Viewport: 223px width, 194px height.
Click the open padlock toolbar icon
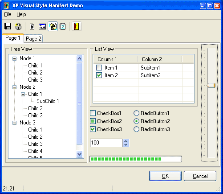pyautogui.click(x=18, y=26)
